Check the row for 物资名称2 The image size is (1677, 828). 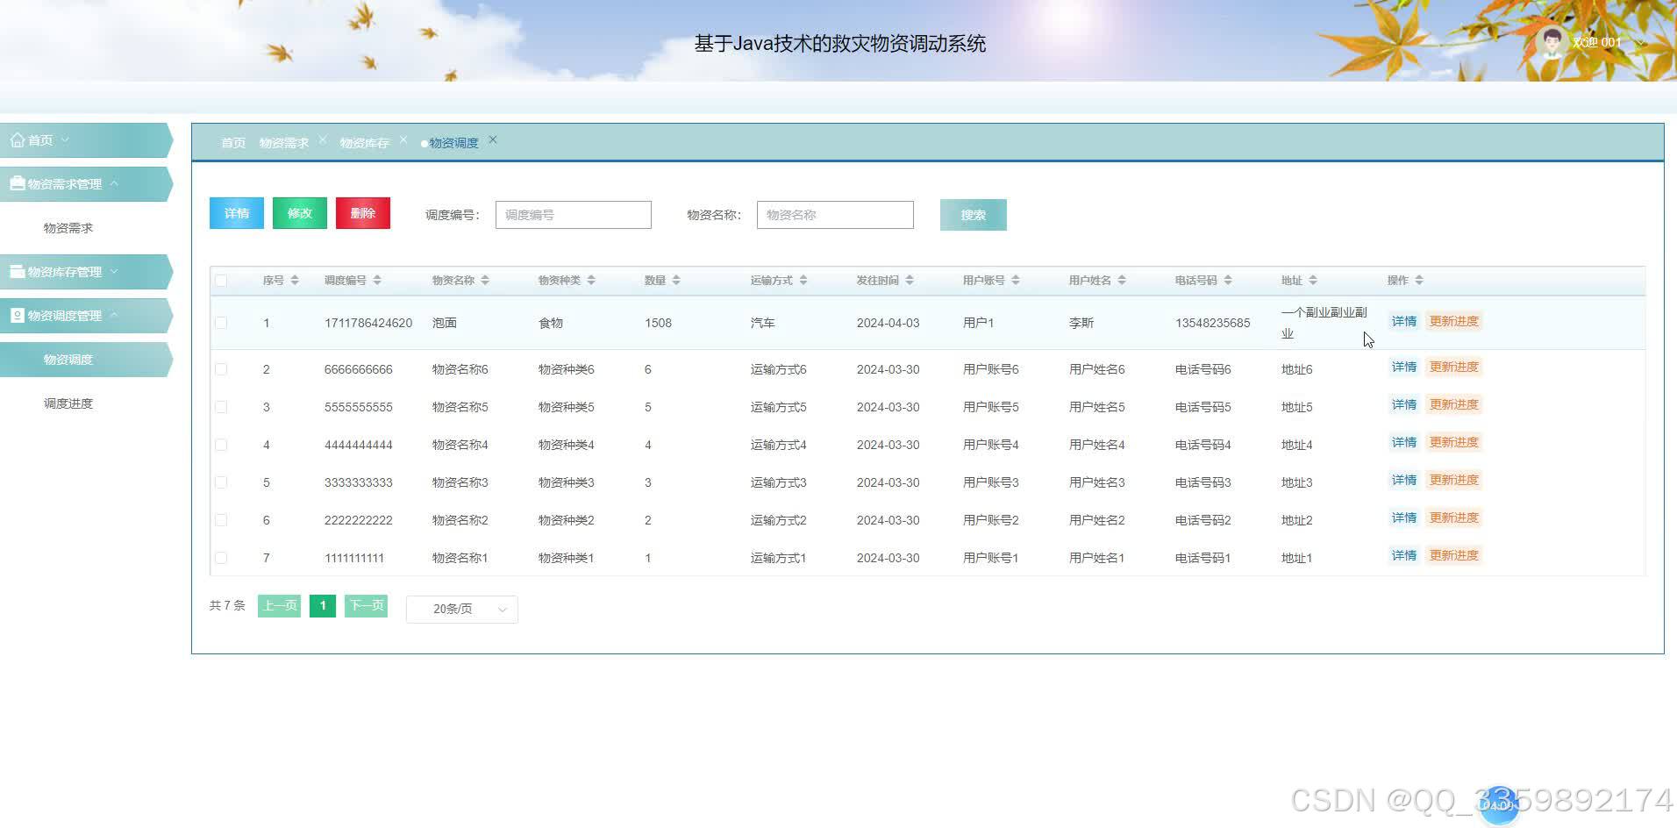pos(221,520)
